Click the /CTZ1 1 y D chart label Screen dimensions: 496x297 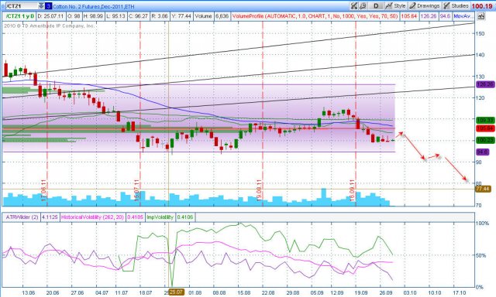pos(20,16)
